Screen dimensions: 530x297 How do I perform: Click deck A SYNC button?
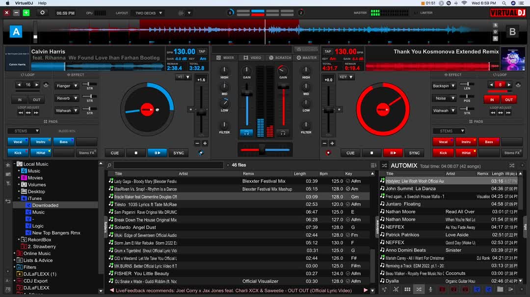(x=179, y=153)
